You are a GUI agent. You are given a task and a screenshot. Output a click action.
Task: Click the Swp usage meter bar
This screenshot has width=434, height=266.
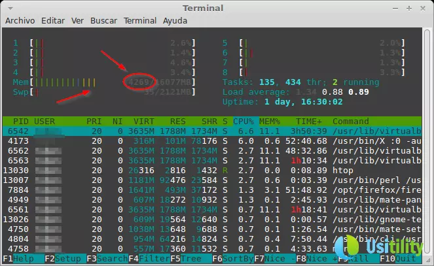(105, 92)
